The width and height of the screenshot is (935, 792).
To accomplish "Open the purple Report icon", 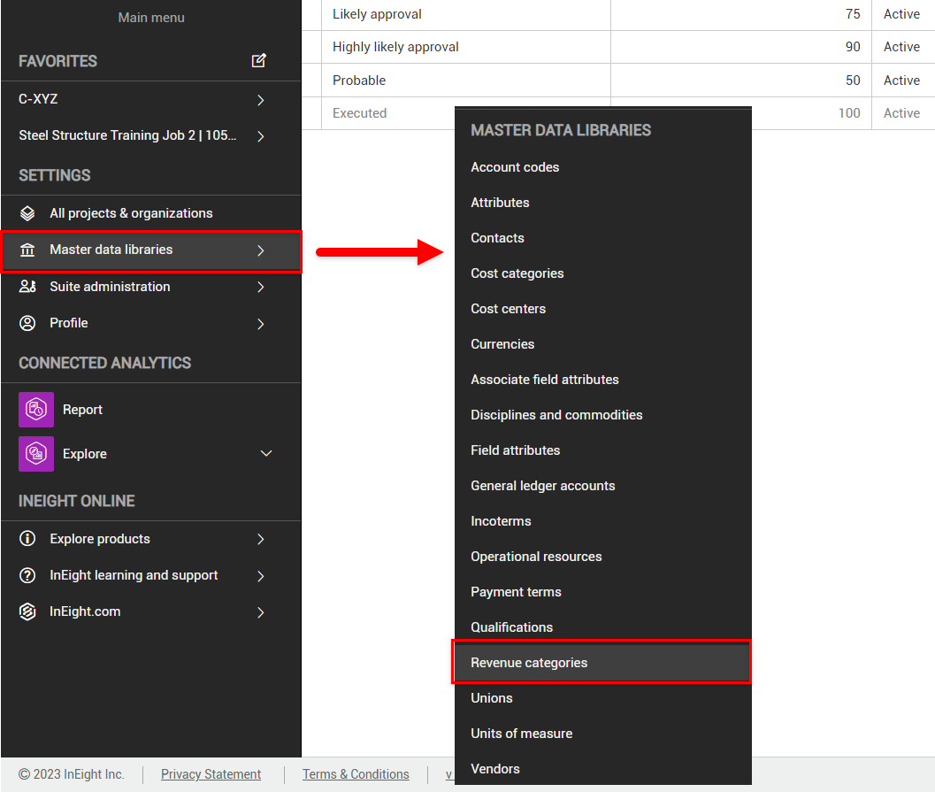I will tap(36, 410).
